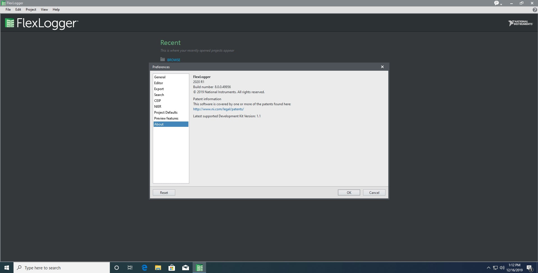Click the Reset button
Screen dimensions: 538x273
coord(164,192)
